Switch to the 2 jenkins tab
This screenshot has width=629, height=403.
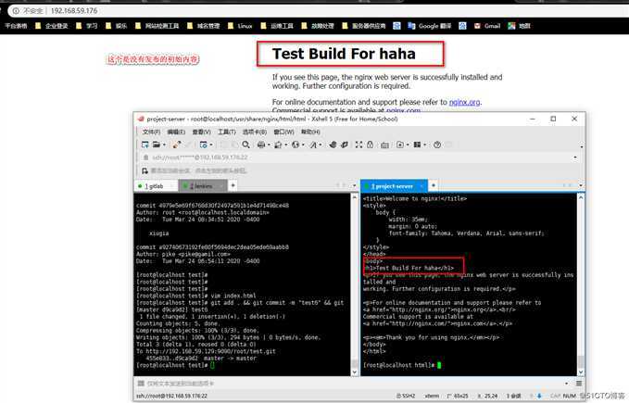coord(202,186)
